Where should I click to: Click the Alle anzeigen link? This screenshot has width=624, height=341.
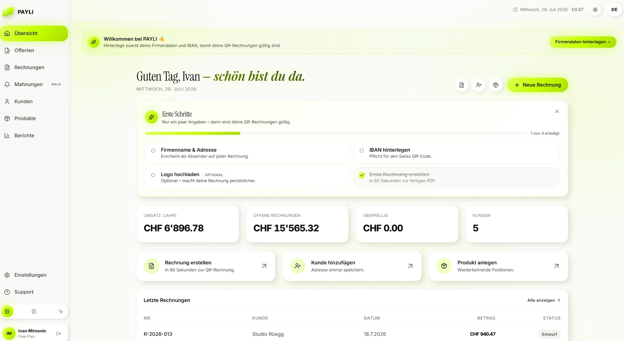point(544,300)
